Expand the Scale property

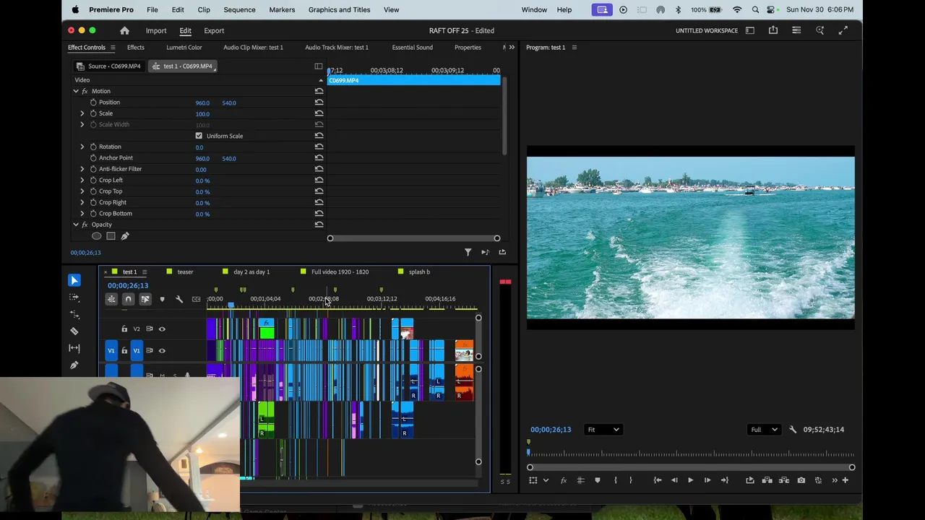click(82, 113)
